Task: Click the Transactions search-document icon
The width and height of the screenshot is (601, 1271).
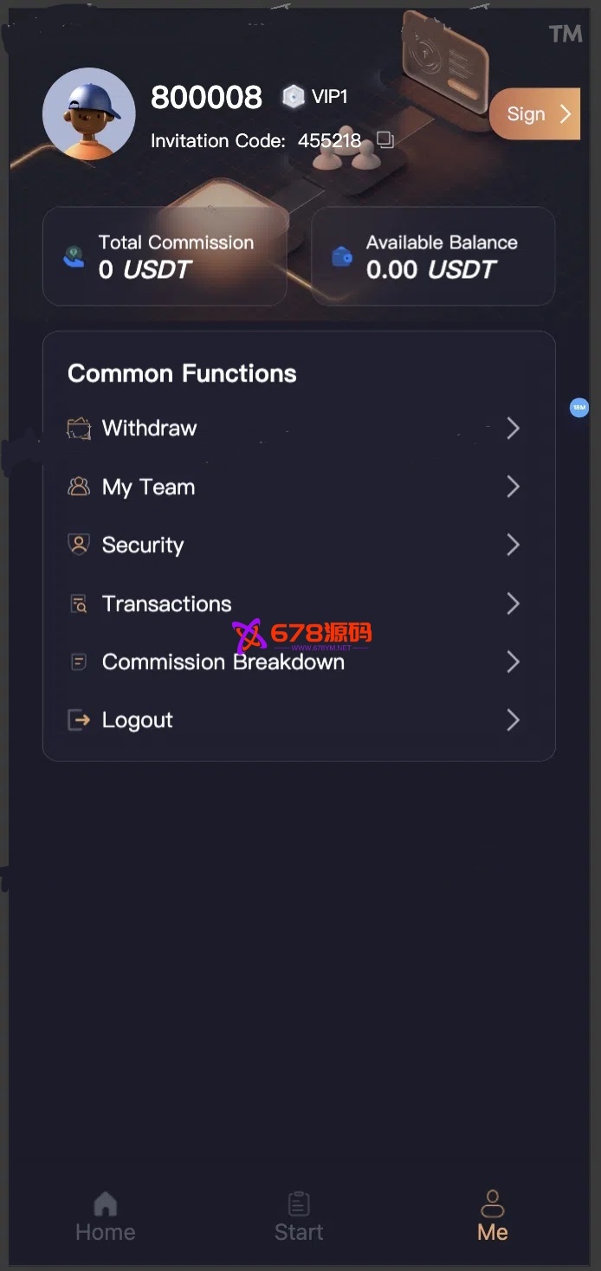Action: point(79,603)
